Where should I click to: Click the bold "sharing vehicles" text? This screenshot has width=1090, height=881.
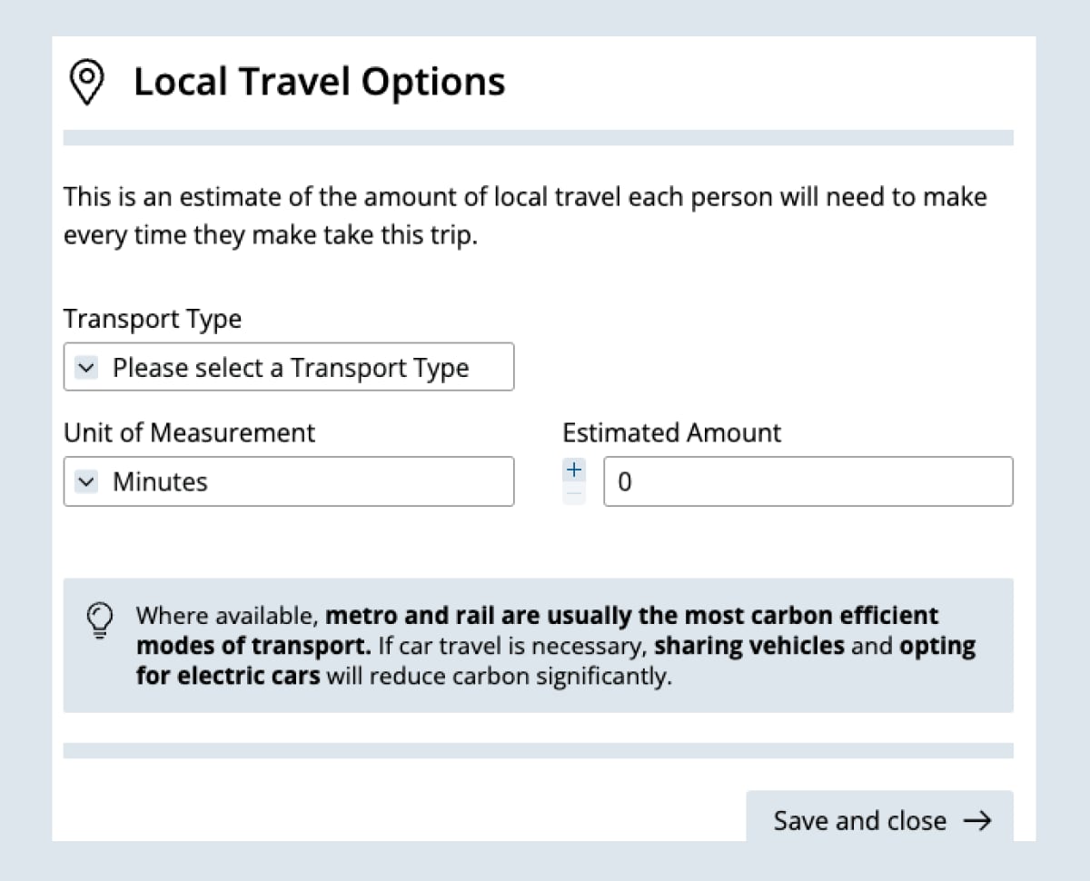click(x=749, y=647)
